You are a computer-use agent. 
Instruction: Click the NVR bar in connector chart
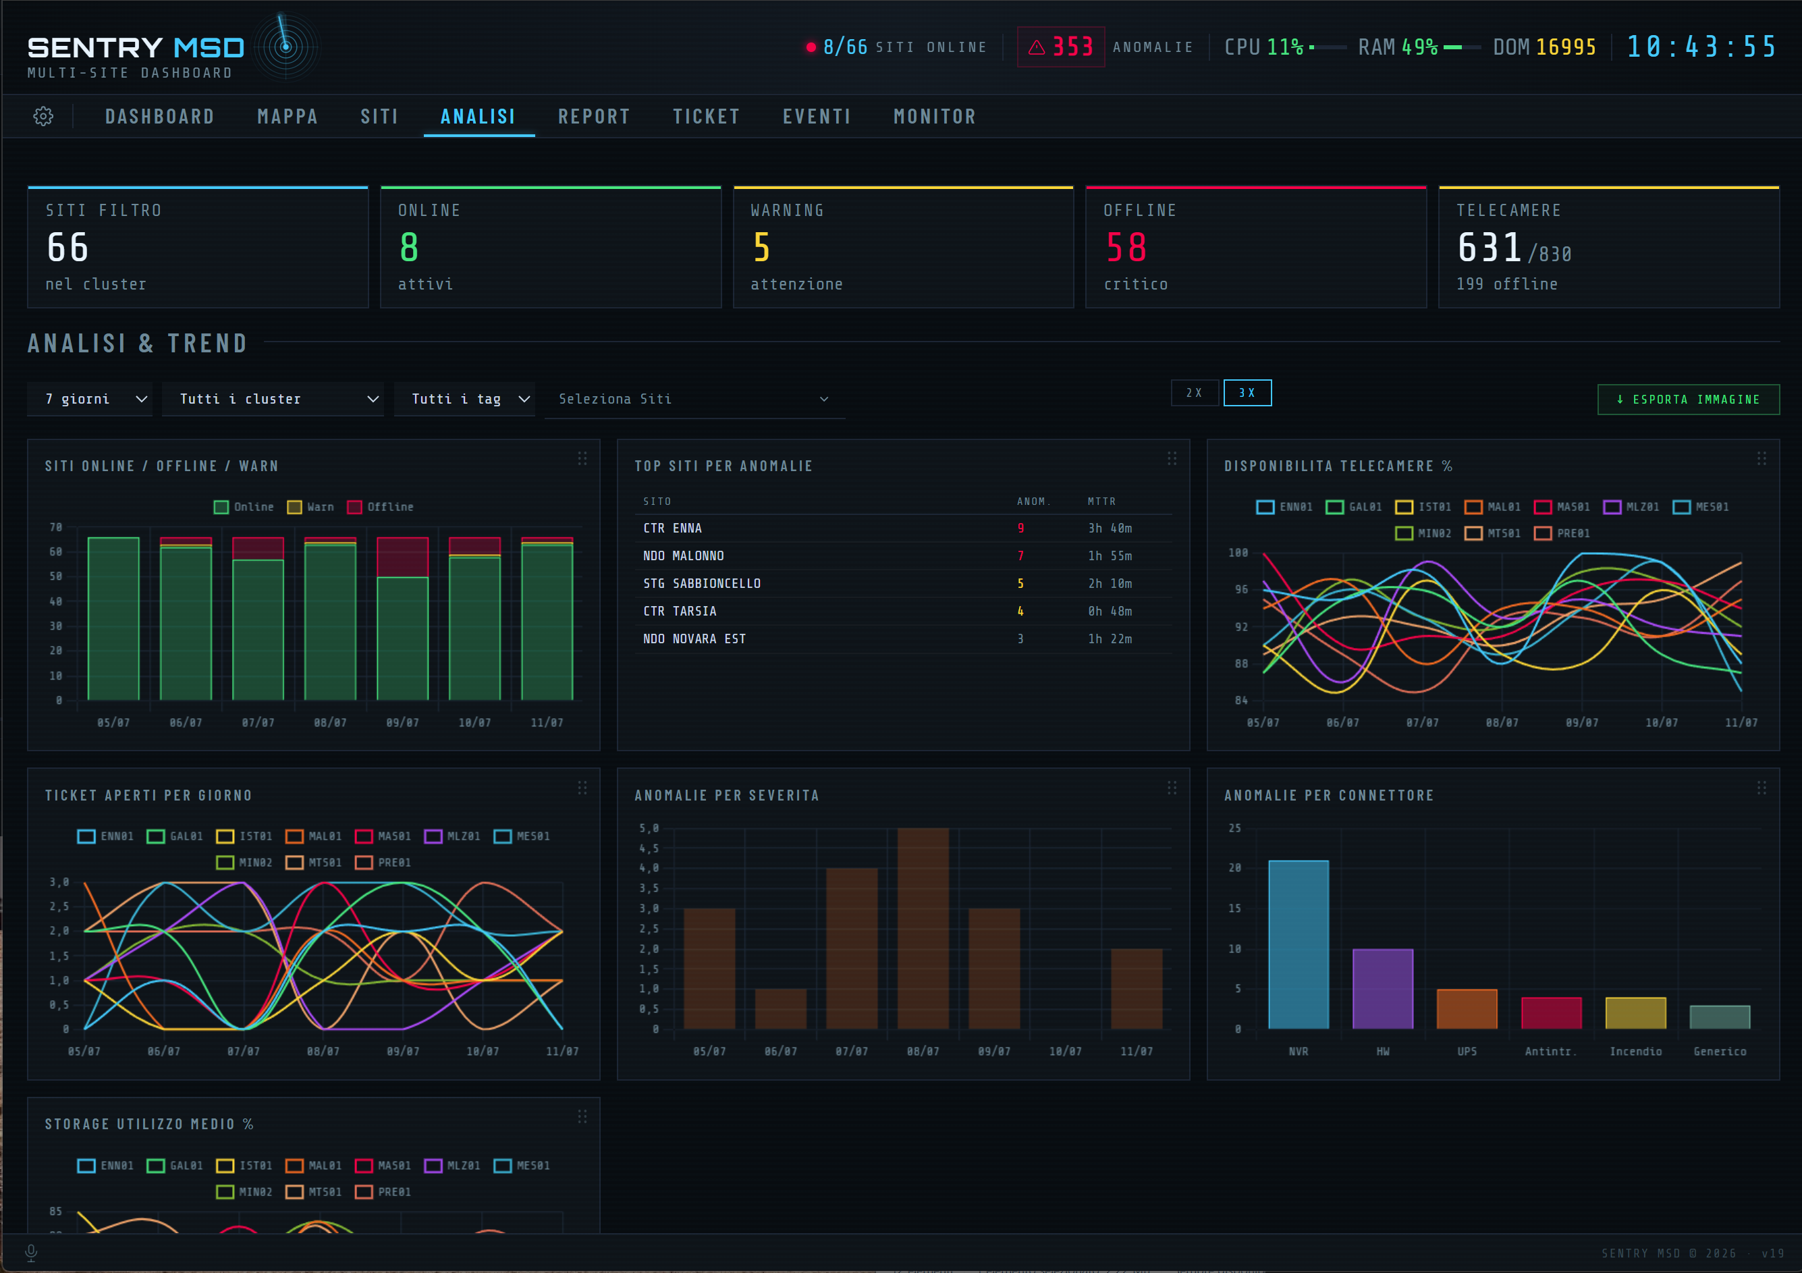(x=1298, y=944)
